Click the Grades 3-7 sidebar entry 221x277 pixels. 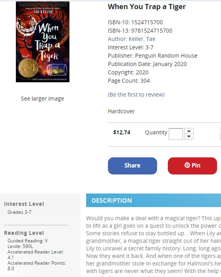tap(19, 212)
